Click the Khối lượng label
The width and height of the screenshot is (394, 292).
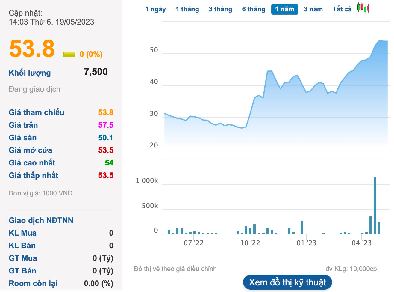click(x=30, y=73)
